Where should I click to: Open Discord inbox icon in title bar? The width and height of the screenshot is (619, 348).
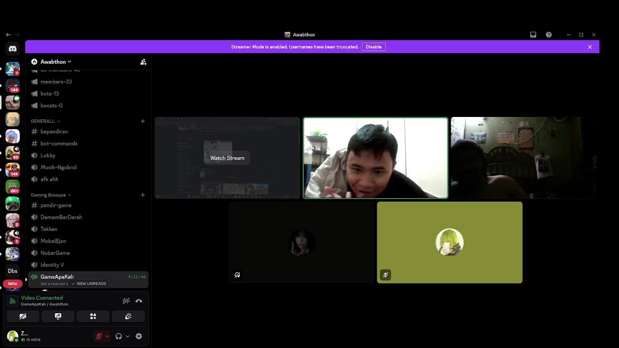click(x=533, y=35)
